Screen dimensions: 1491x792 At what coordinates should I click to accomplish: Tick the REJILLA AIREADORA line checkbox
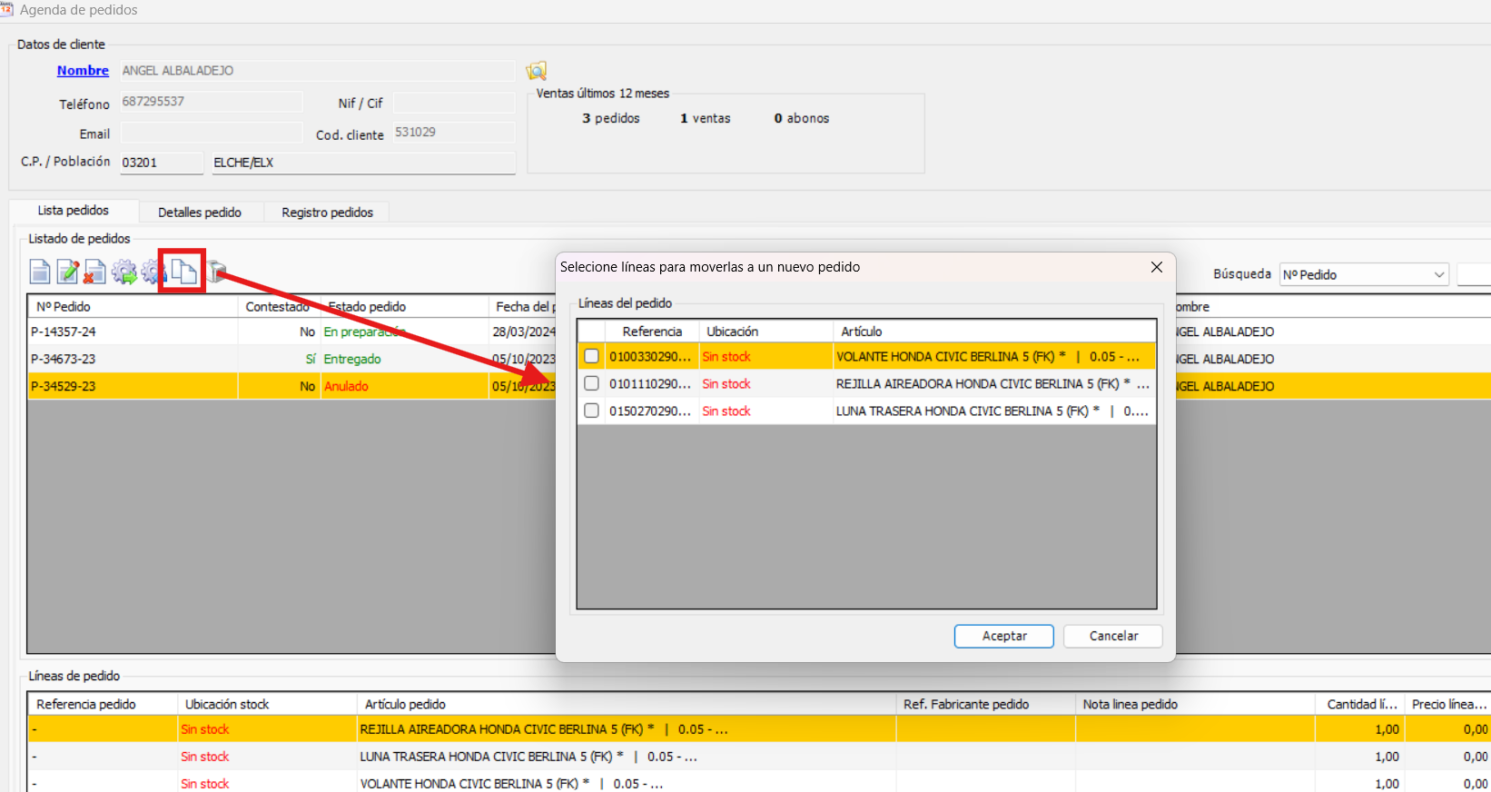click(x=592, y=383)
